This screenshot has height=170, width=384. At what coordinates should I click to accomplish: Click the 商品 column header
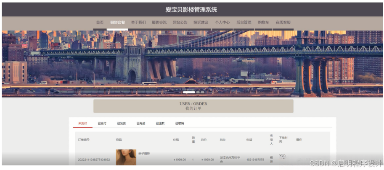click(x=119, y=140)
